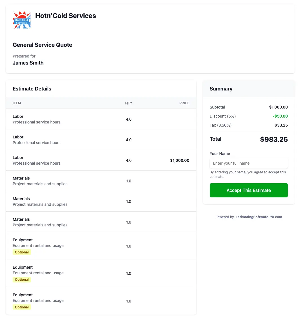This screenshot has width=307, height=327.
Task: Click the ITEM column header
Action: (17, 103)
